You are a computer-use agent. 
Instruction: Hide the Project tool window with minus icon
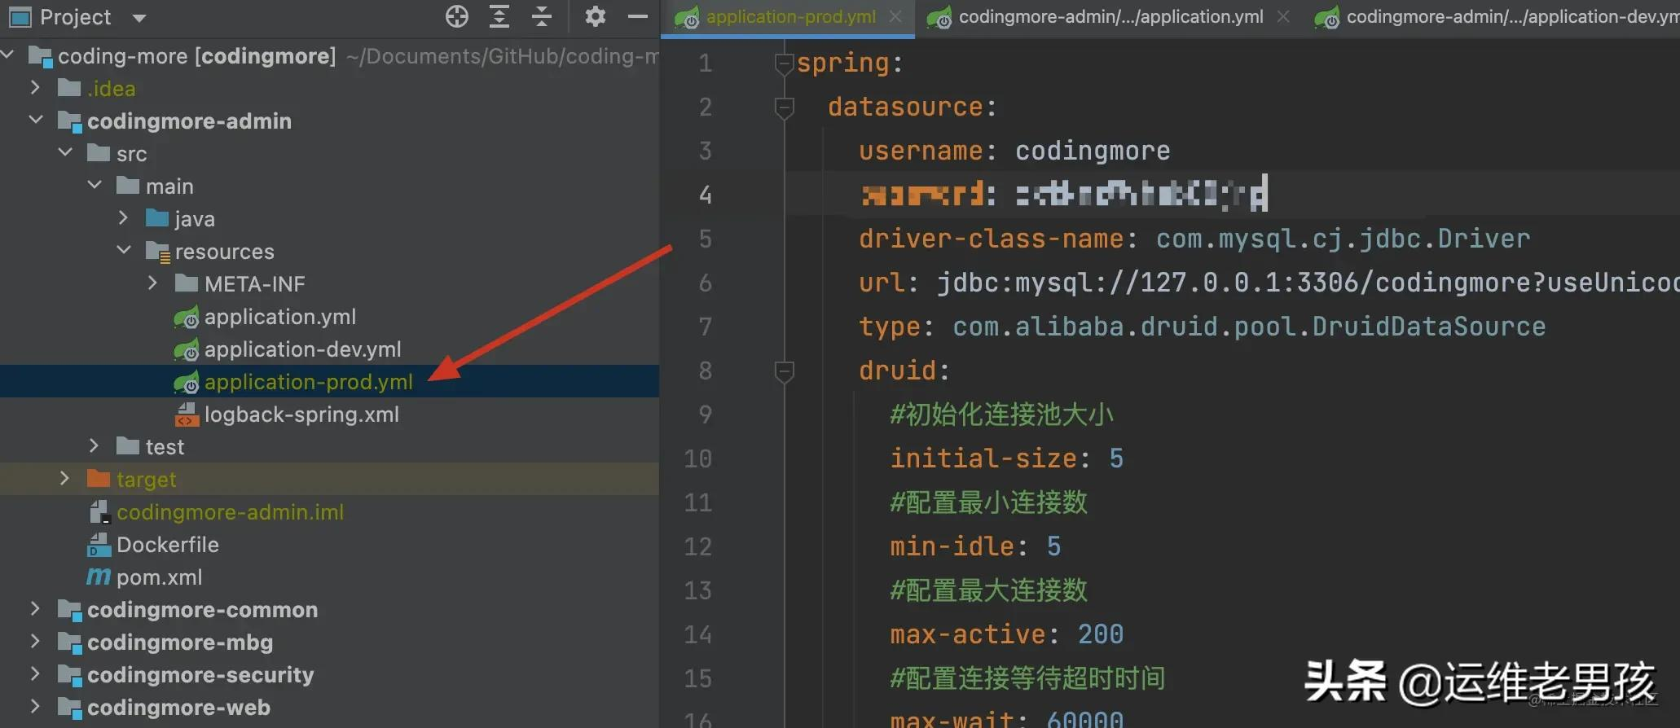point(639,16)
